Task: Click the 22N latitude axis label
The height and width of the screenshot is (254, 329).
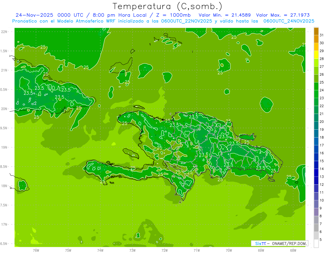Action: (4, 32)
